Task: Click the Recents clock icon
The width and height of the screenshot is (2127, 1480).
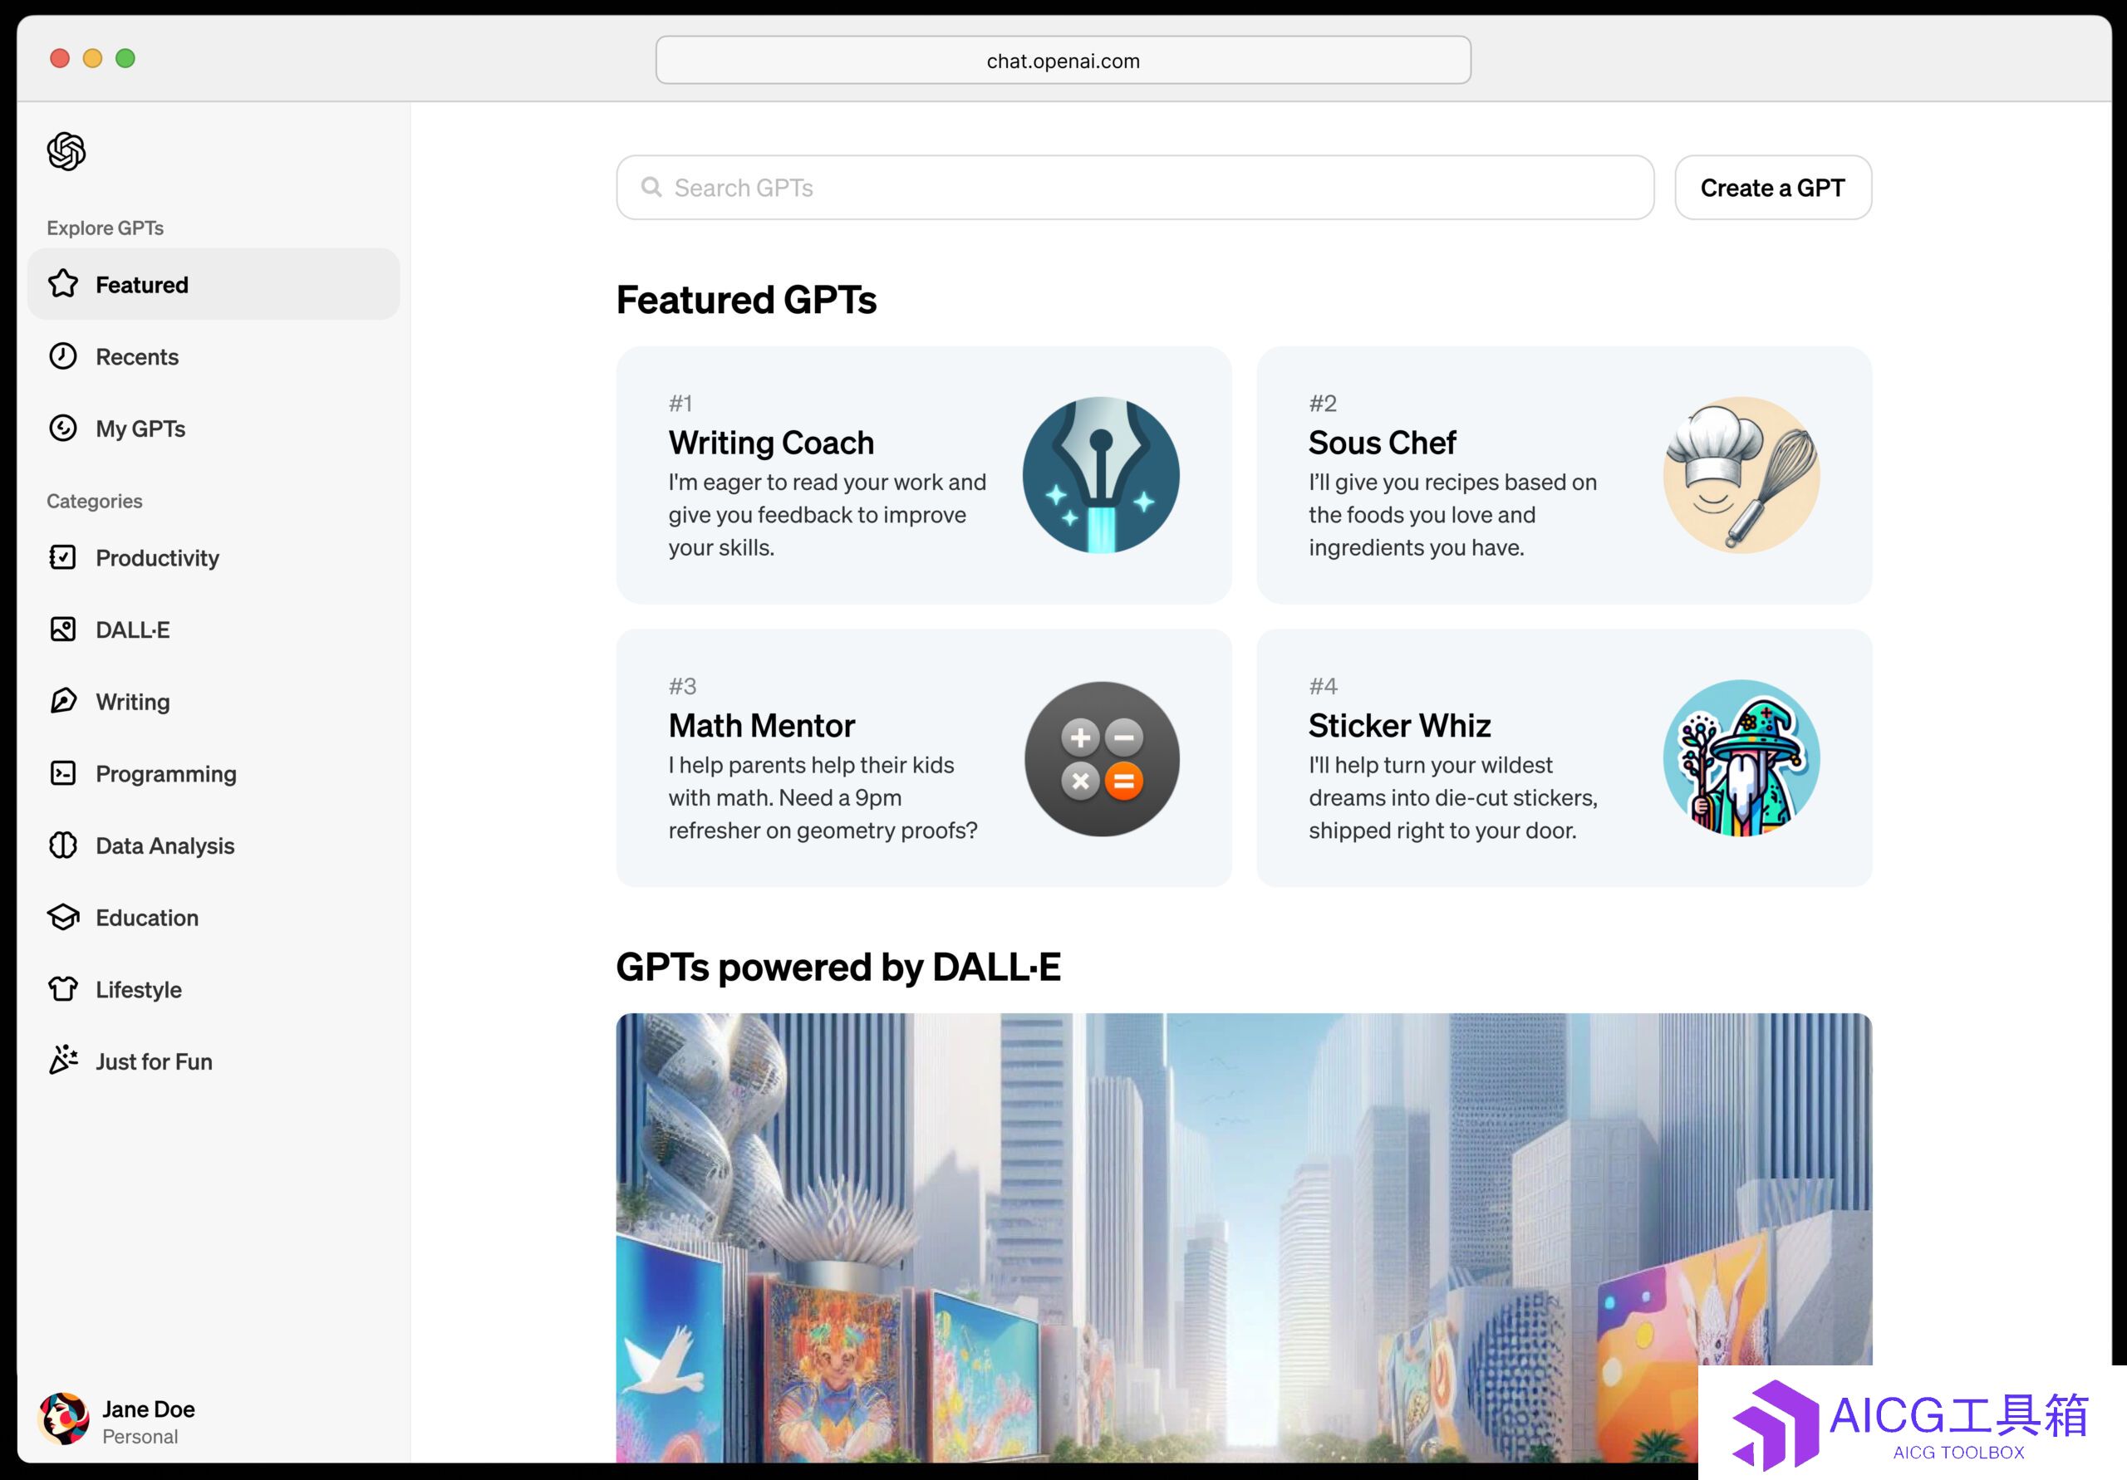Action: [x=63, y=355]
